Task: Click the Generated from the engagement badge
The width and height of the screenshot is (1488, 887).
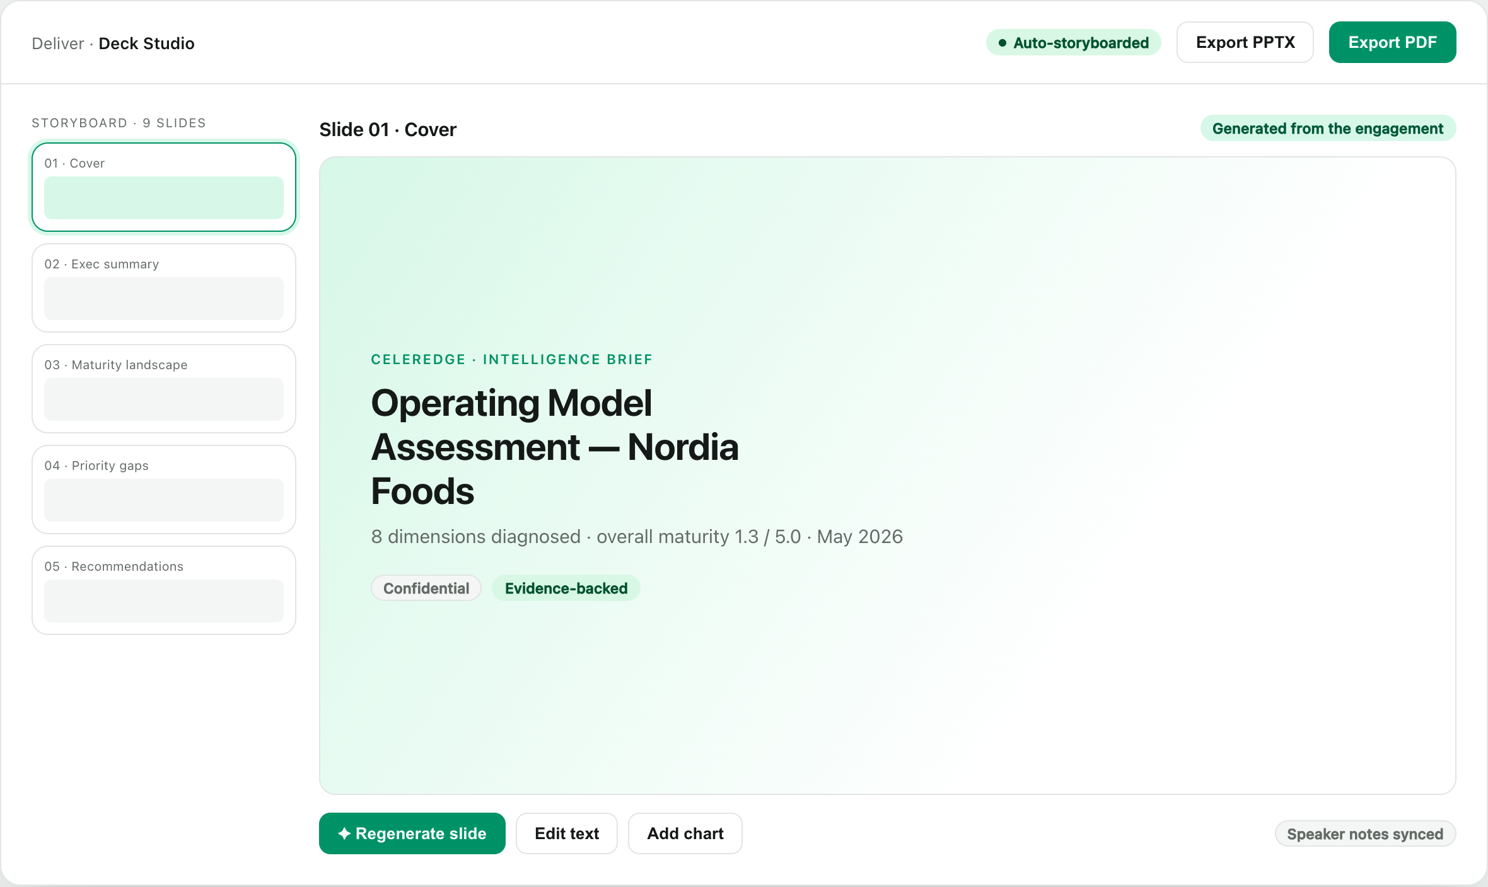Action: coord(1328,129)
